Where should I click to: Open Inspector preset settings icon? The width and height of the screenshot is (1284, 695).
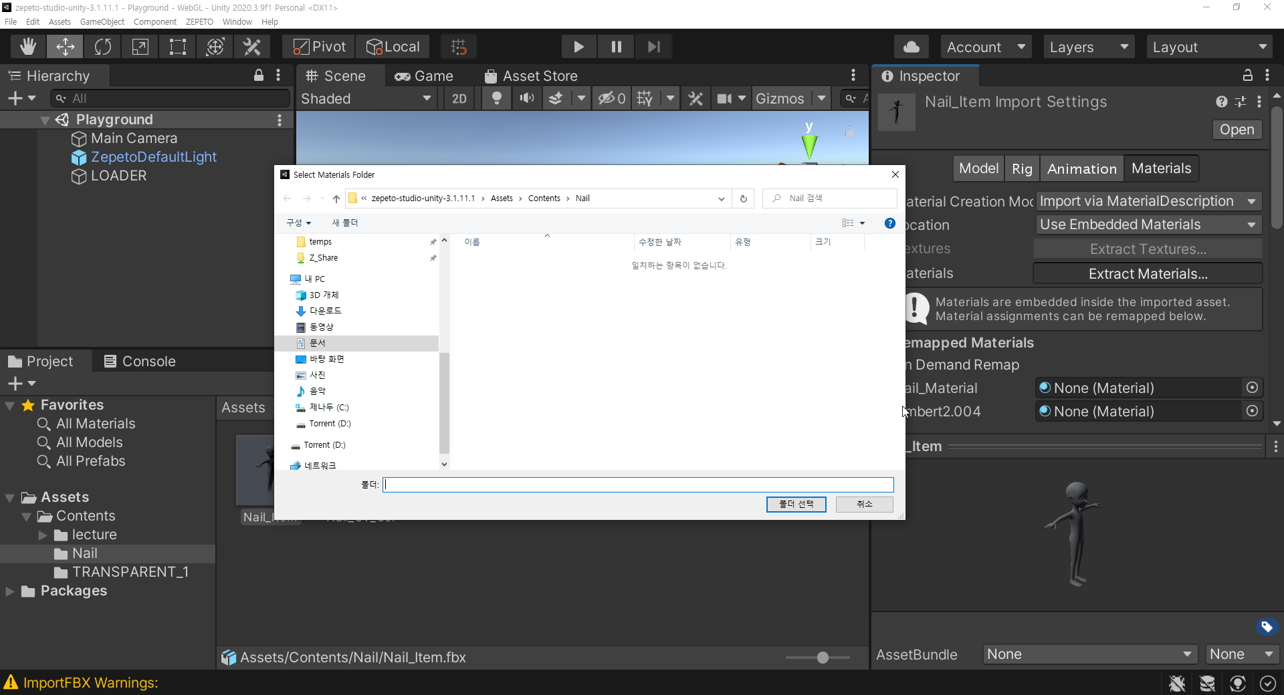pyautogui.click(x=1241, y=102)
